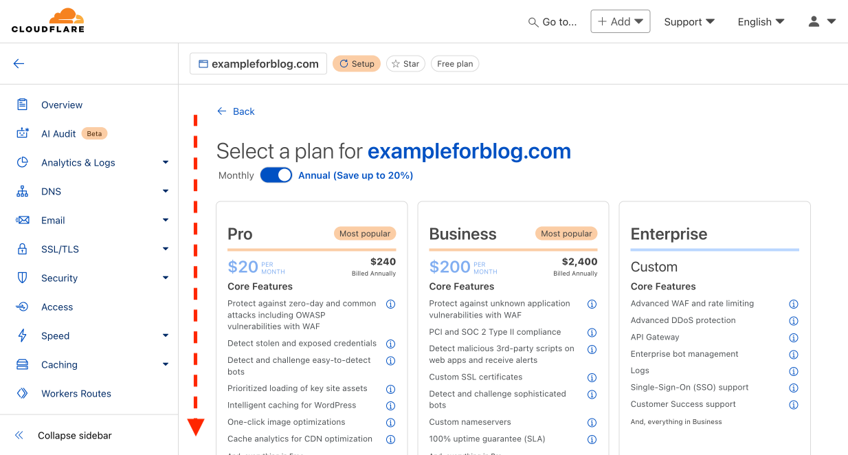Click the Overview clipboard icon
Image resolution: width=848 pixels, height=455 pixels.
(23, 104)
